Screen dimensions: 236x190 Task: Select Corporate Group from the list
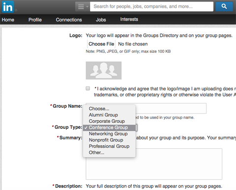coord(109,121)
